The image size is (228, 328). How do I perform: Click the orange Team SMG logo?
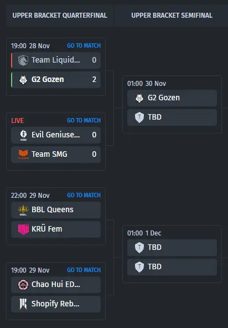tap(23, 155)
